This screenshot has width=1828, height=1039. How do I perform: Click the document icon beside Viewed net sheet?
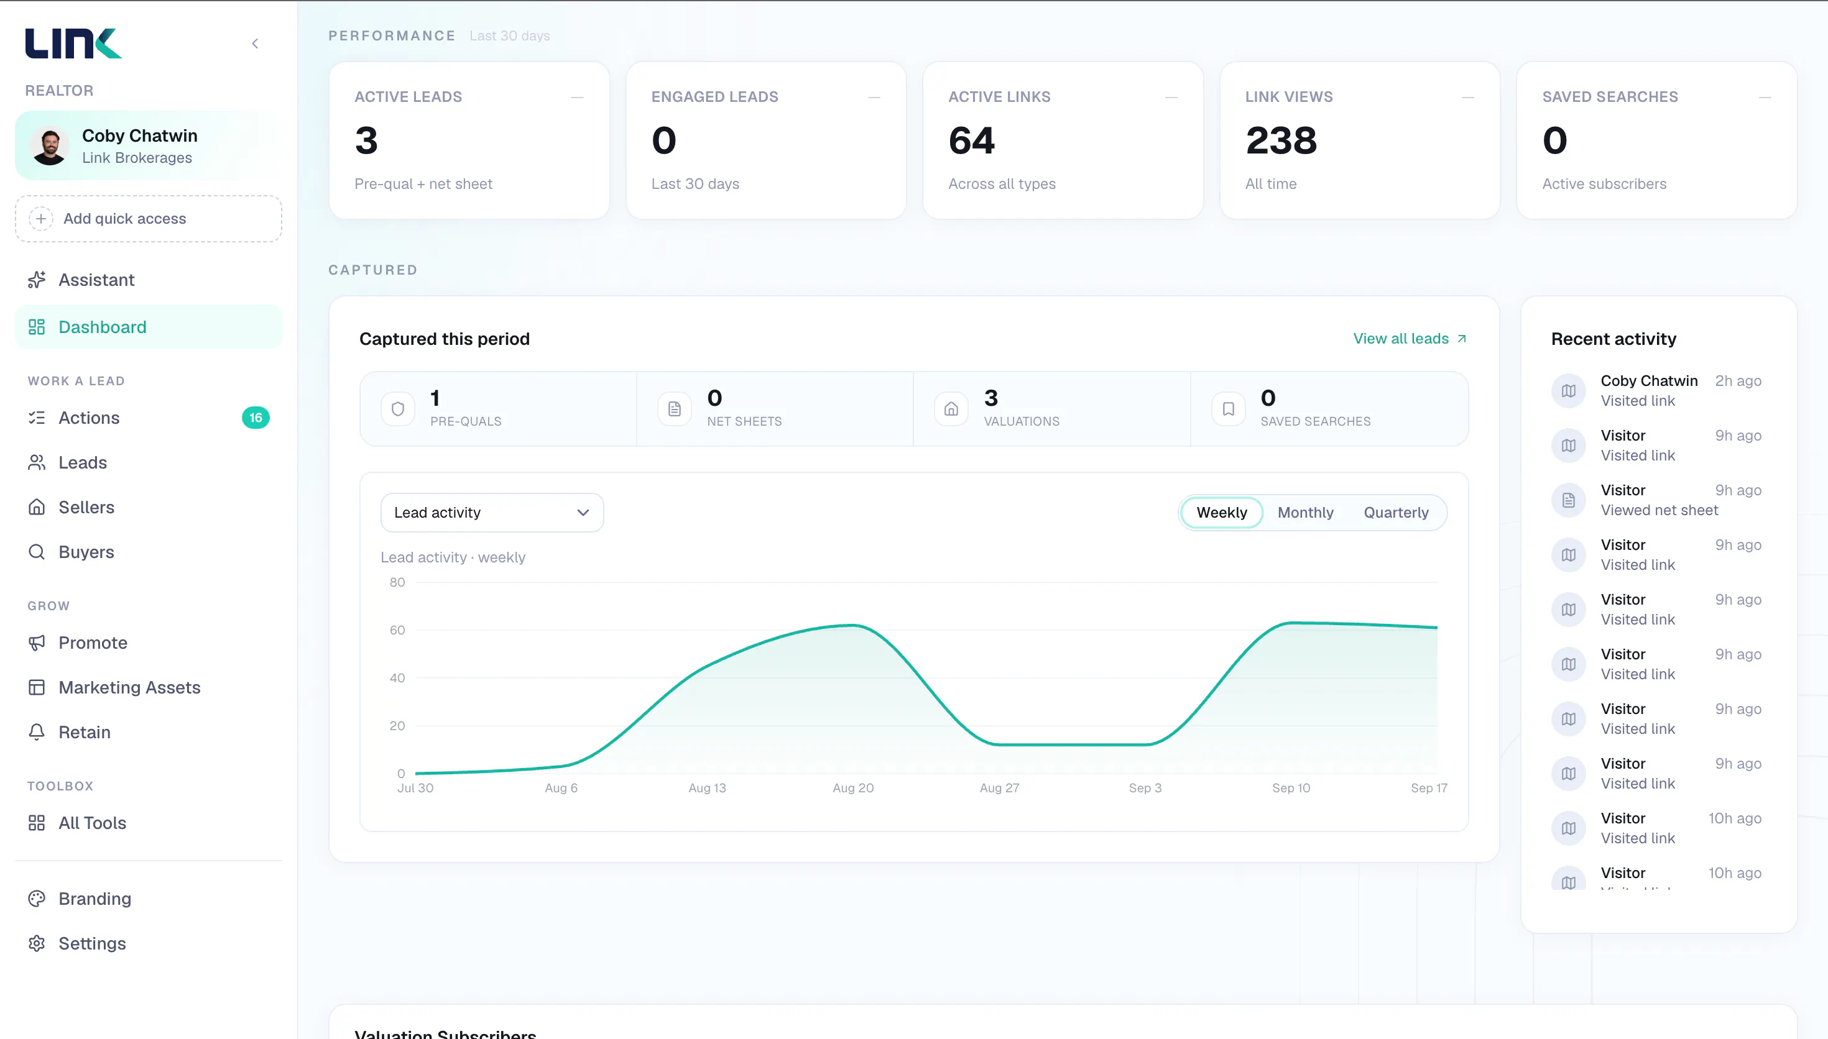pos(1568,500)
